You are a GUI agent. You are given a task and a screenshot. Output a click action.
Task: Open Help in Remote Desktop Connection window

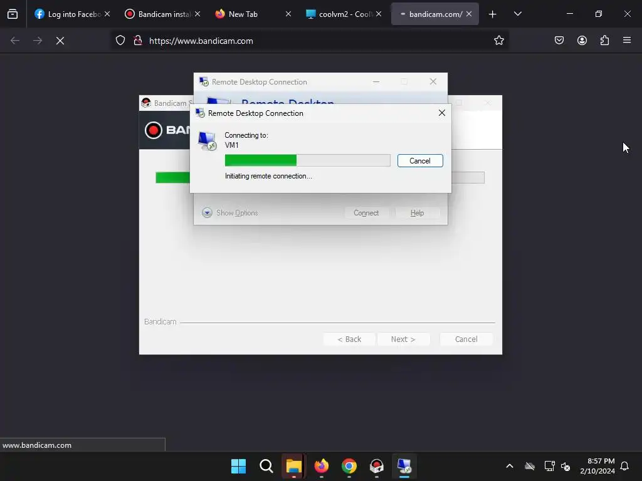417,213
